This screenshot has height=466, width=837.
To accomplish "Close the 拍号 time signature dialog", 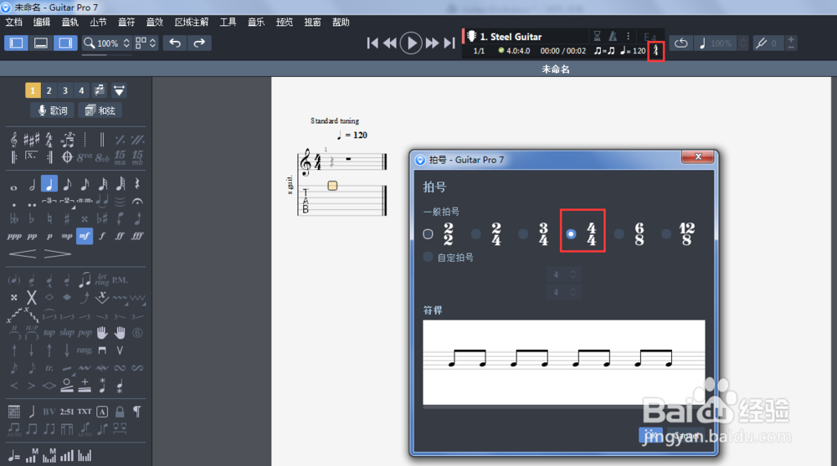I will pyautogui.click(x=698, y=156).
